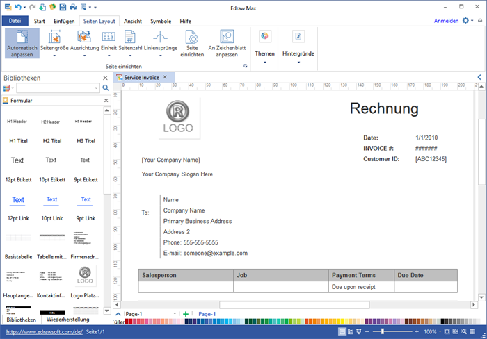Click the Anmelden sign-in link
The height and width of the screenshot is (339, 487).
click(x=446, y=21)
